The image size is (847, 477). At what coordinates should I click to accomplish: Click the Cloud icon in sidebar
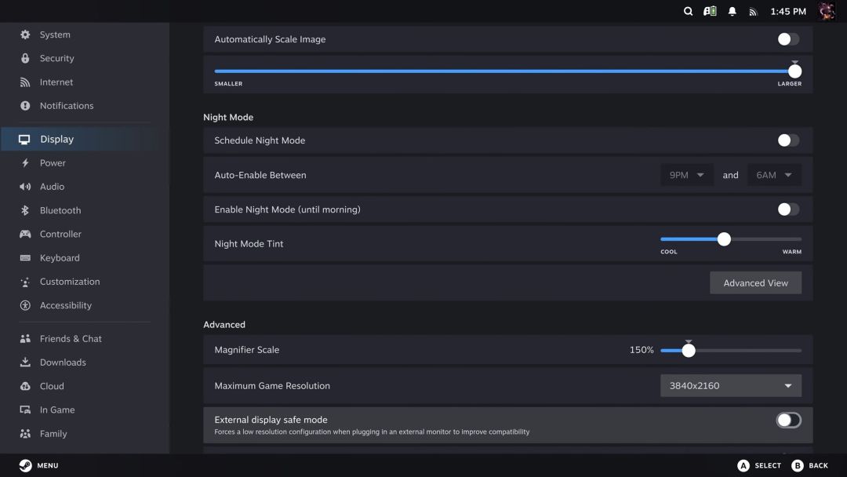tap(25, 386)
